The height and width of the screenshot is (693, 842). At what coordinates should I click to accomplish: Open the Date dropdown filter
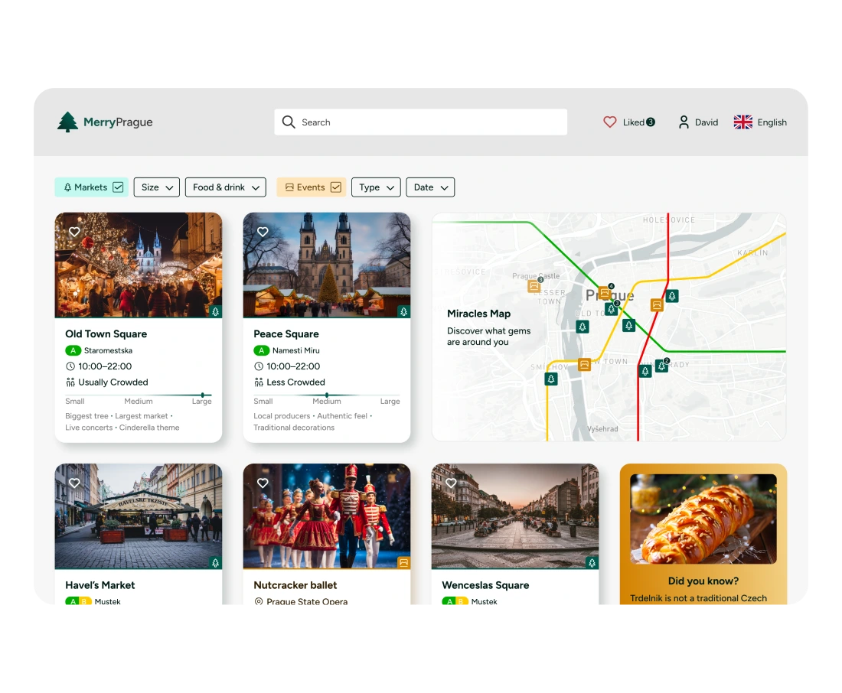tap(430, 187)
